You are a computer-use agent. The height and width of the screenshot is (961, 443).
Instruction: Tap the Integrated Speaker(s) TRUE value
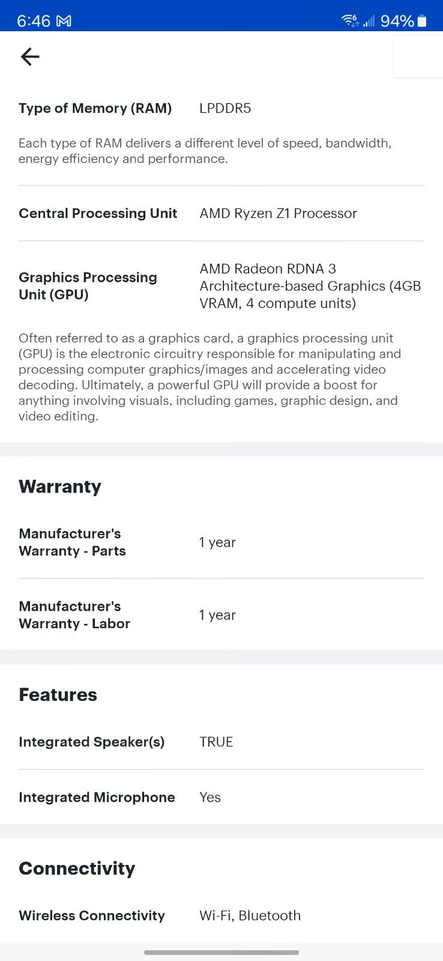pyautogui.click(x=216, y=742)
